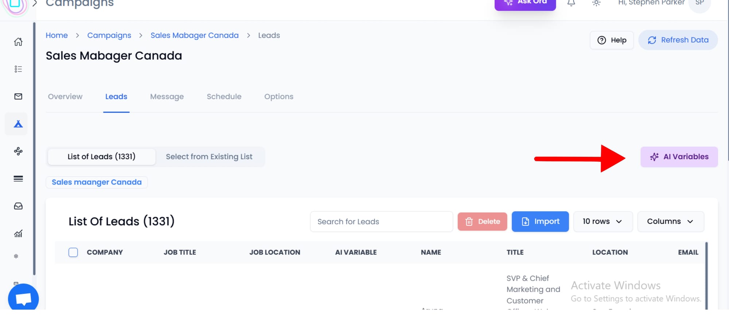
Task: Click the notification bell icon
Action: pos(571,3)
